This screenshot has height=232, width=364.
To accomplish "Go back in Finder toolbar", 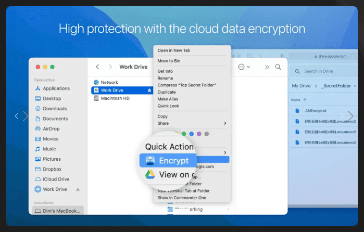I will tap(97, 67).
